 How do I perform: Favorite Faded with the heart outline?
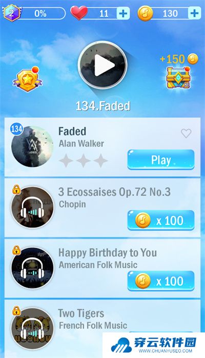pyautogui.click(x=186, y=133)
